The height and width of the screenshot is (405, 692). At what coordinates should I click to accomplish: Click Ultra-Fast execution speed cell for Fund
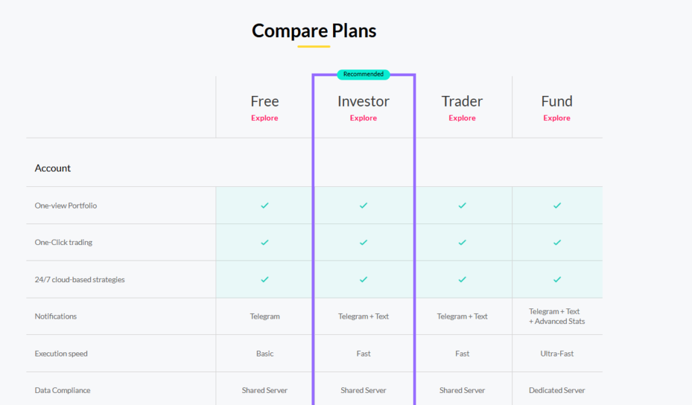pos(557,354)
